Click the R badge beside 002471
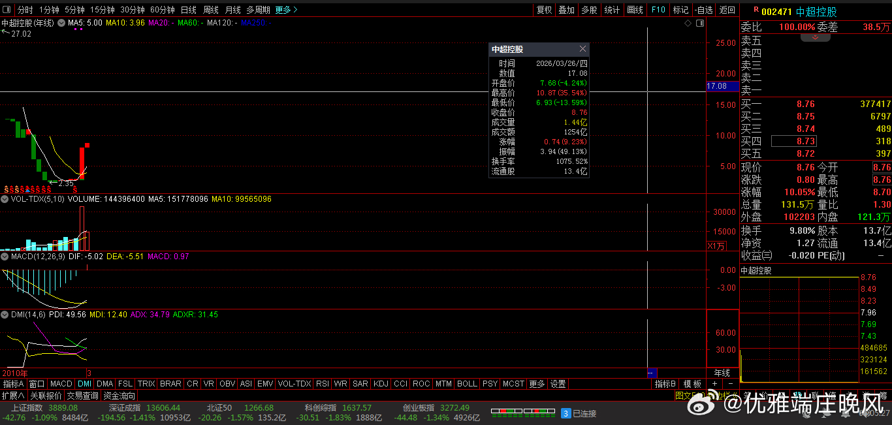892x425 pixels. 756,10
